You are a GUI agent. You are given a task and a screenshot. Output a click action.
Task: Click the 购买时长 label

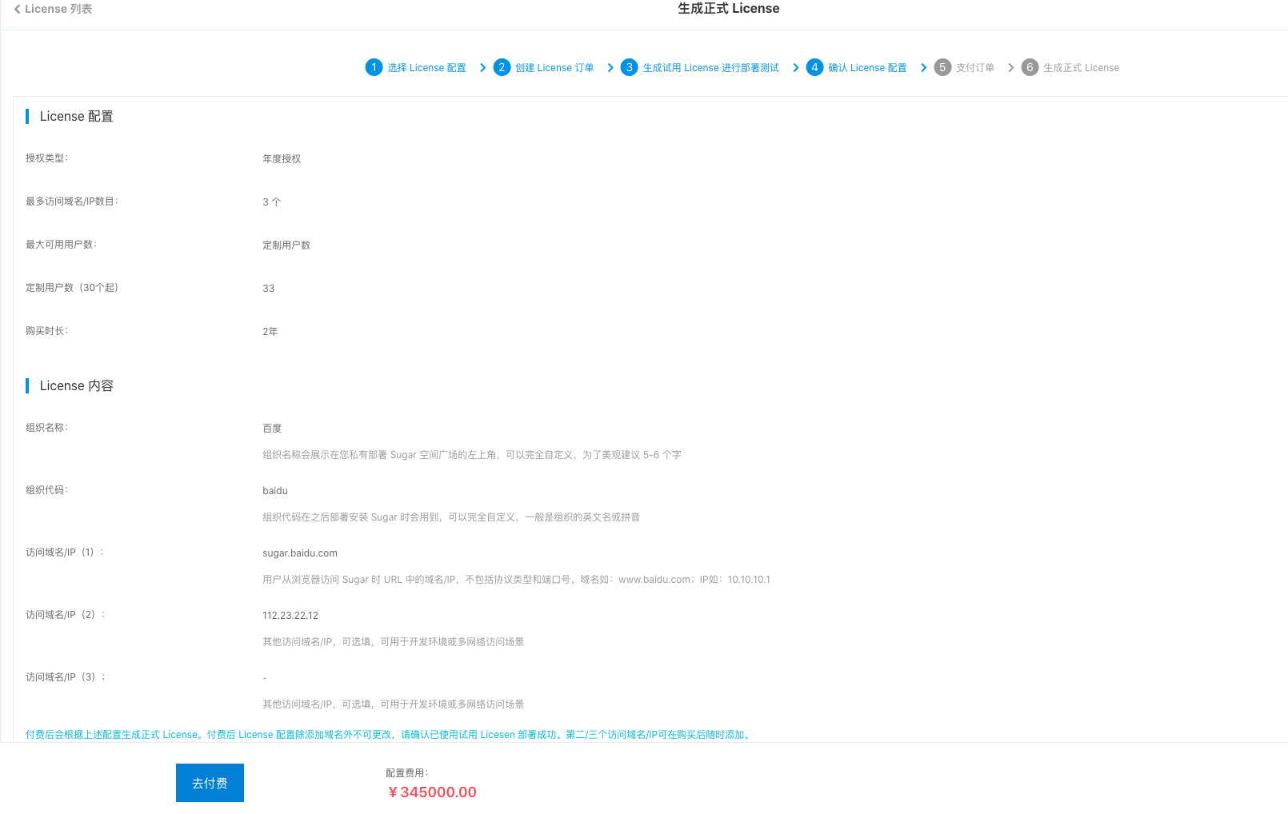[x=46, y=331]
